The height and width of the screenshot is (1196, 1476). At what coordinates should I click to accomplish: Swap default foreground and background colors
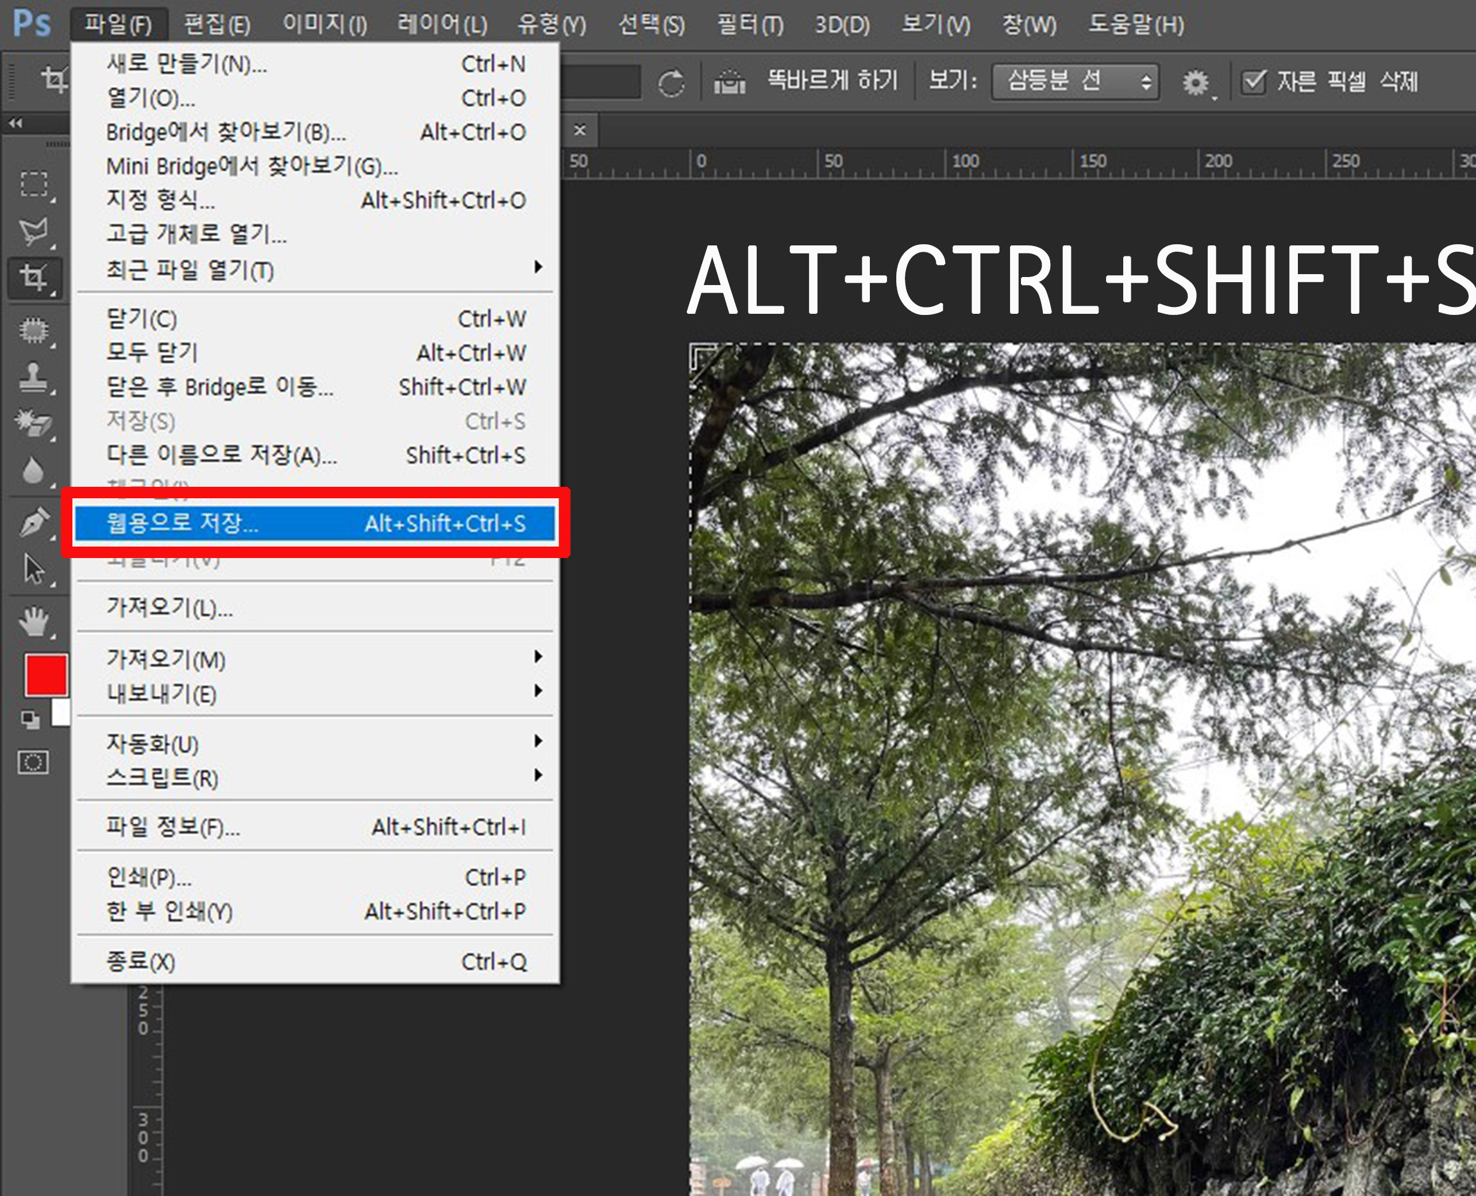pyautogui.click(x=30, y=720)
